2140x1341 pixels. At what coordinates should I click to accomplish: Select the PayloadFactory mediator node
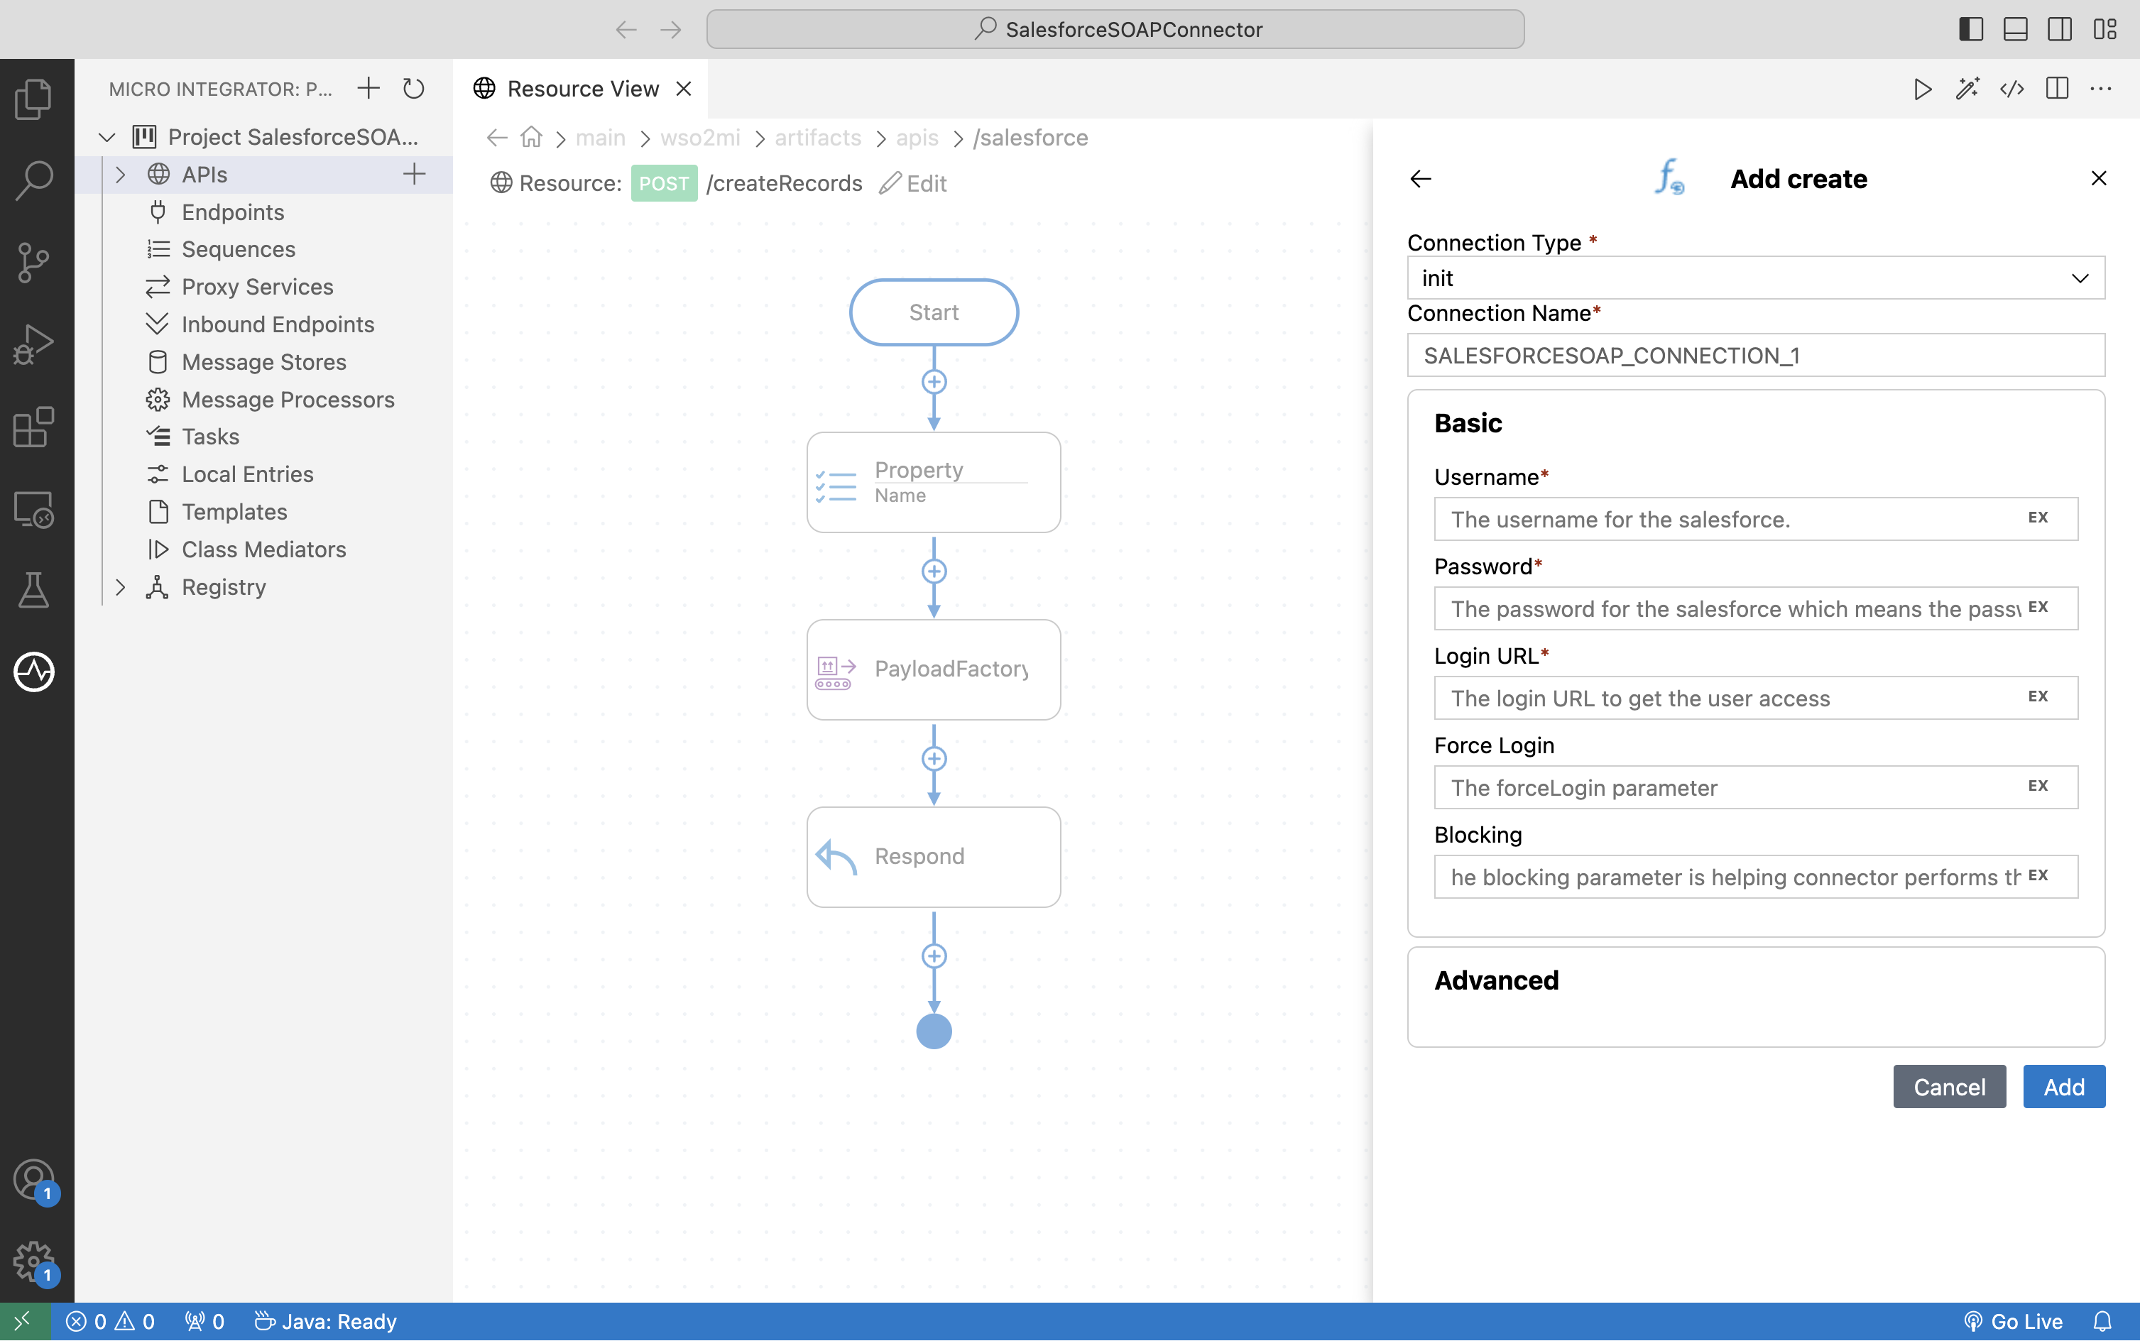click(934, 669)
